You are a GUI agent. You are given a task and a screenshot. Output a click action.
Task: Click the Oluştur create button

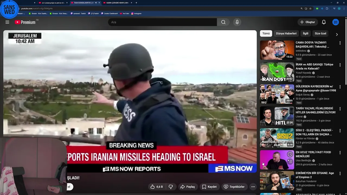[x=307, y=22]
